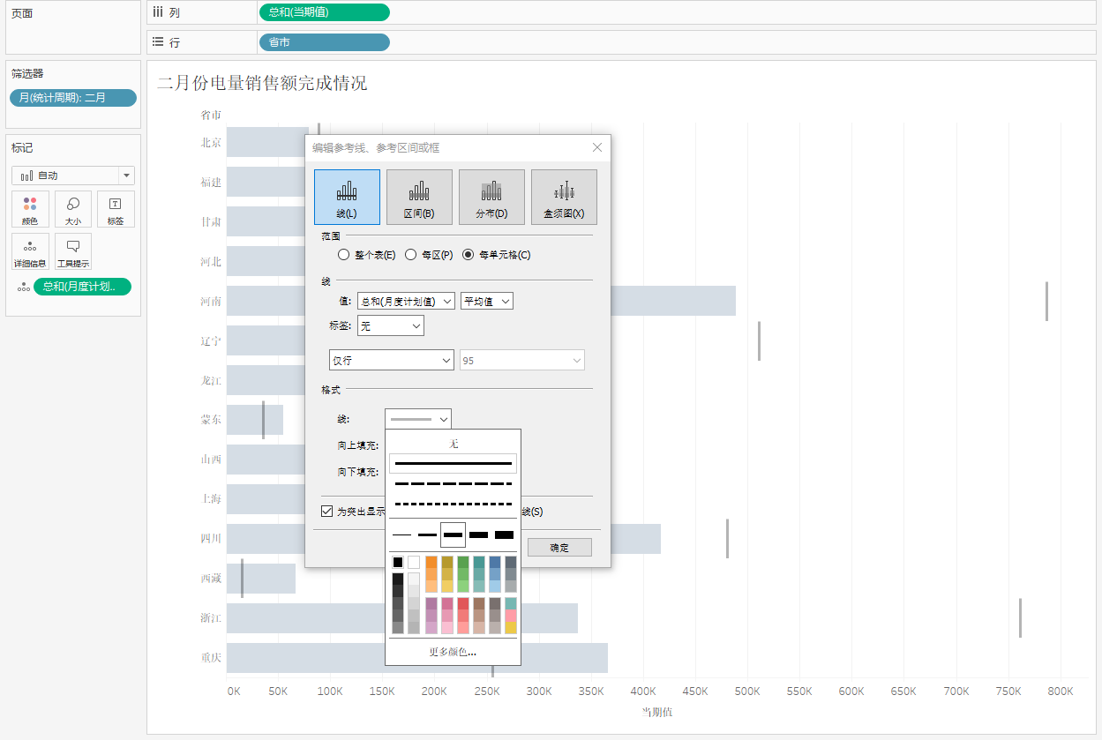Pick the white color swatch
Screen dimensions: 1102x740
pyautogui.click(x=413, y=562)
